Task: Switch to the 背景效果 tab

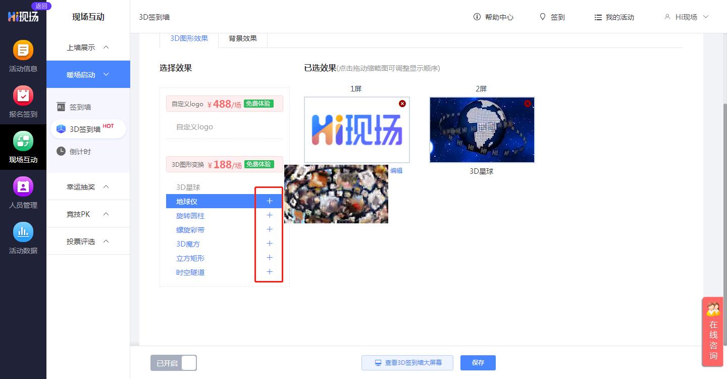Action: click(242, 38)
